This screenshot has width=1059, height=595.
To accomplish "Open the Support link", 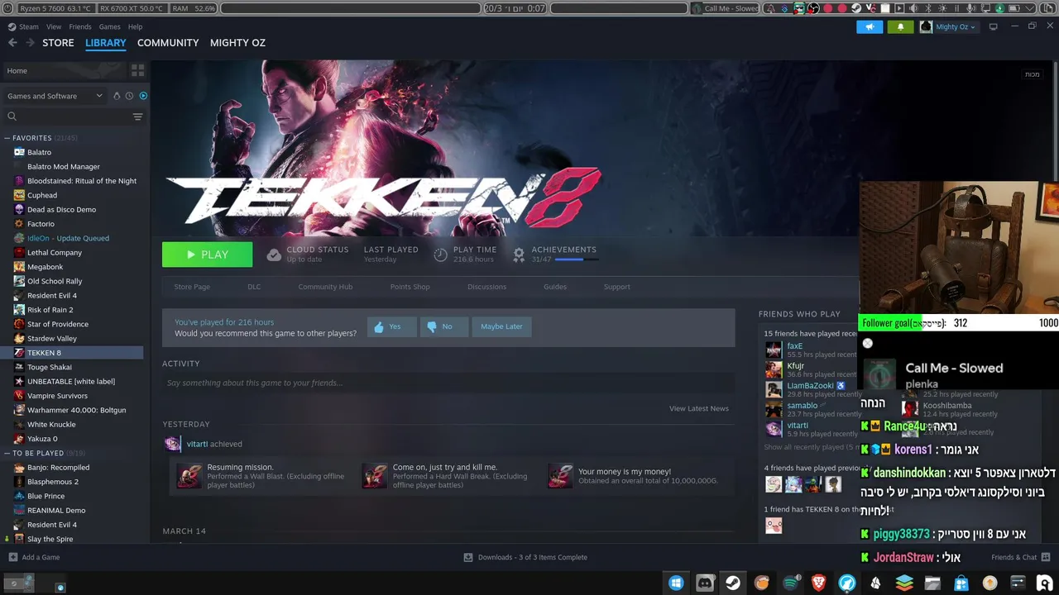I will click(x=616, y=287).
